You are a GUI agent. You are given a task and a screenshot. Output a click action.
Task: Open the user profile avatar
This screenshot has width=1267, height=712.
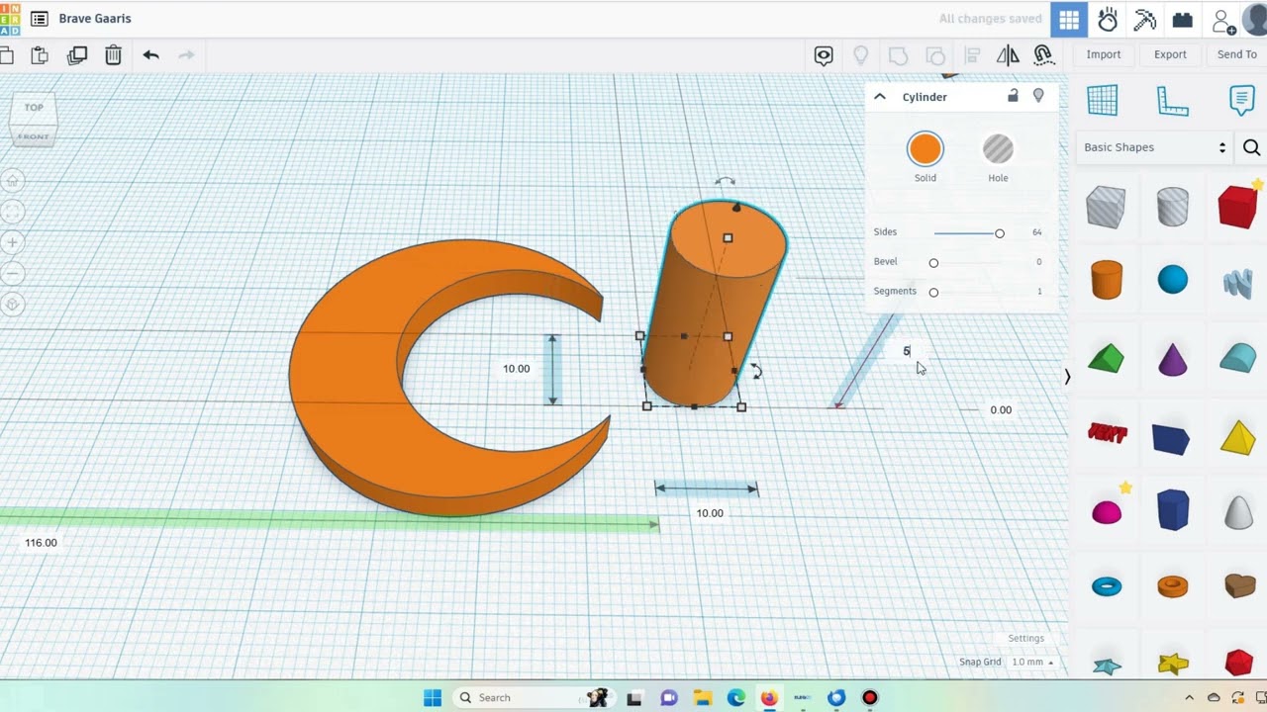(1255, 19)
